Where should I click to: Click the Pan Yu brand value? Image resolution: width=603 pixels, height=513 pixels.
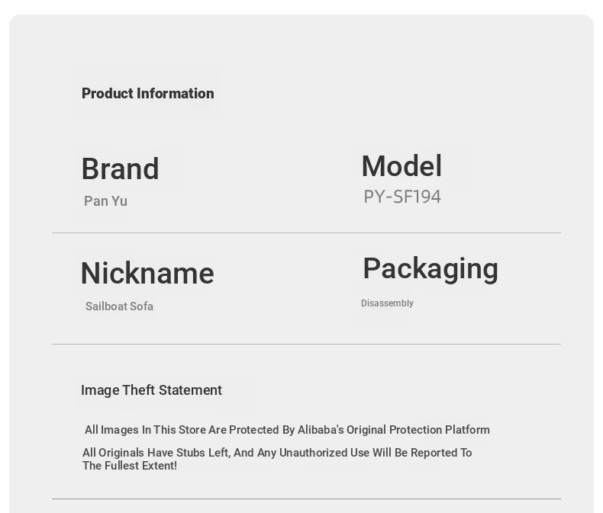105,200
